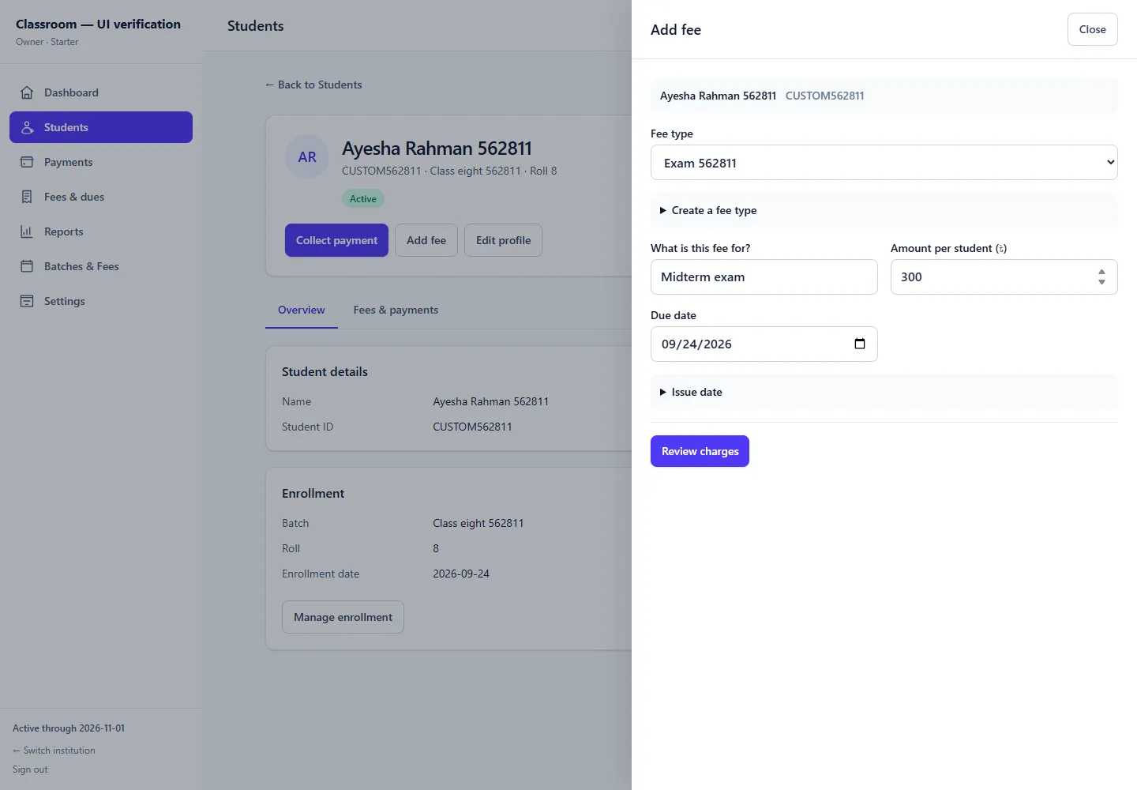The height and width of the screenshot is (790, 1137).
Task: Focus the Due date field
Action: click(x=764, y=344)
